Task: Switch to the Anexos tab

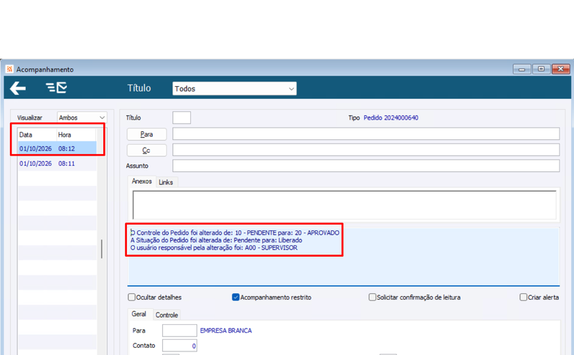Action: 141,181
